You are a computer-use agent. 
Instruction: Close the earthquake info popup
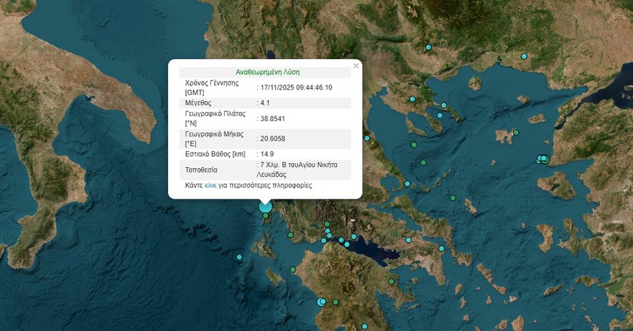356,66
